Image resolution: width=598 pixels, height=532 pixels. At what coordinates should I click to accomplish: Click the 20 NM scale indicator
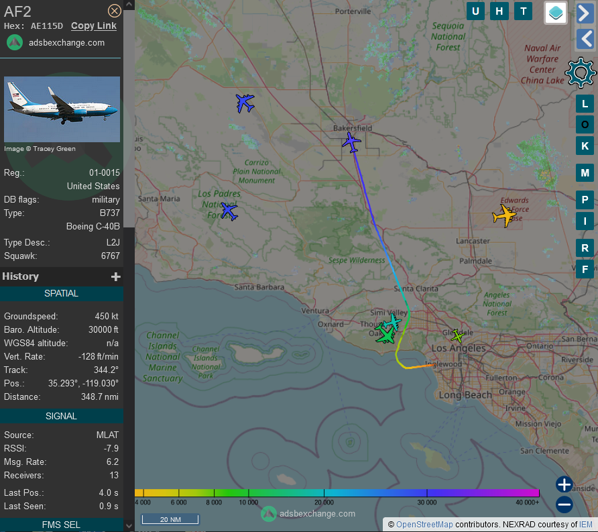pyautogui.click(x=170, y=519)
